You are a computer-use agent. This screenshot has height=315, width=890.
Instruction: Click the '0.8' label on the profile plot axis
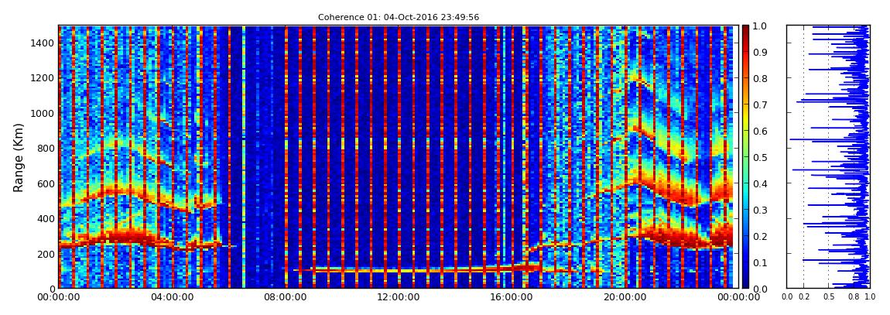[x=853, y=297]
